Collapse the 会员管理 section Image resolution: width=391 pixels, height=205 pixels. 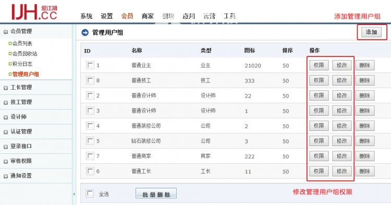click(x=6, y=32)
